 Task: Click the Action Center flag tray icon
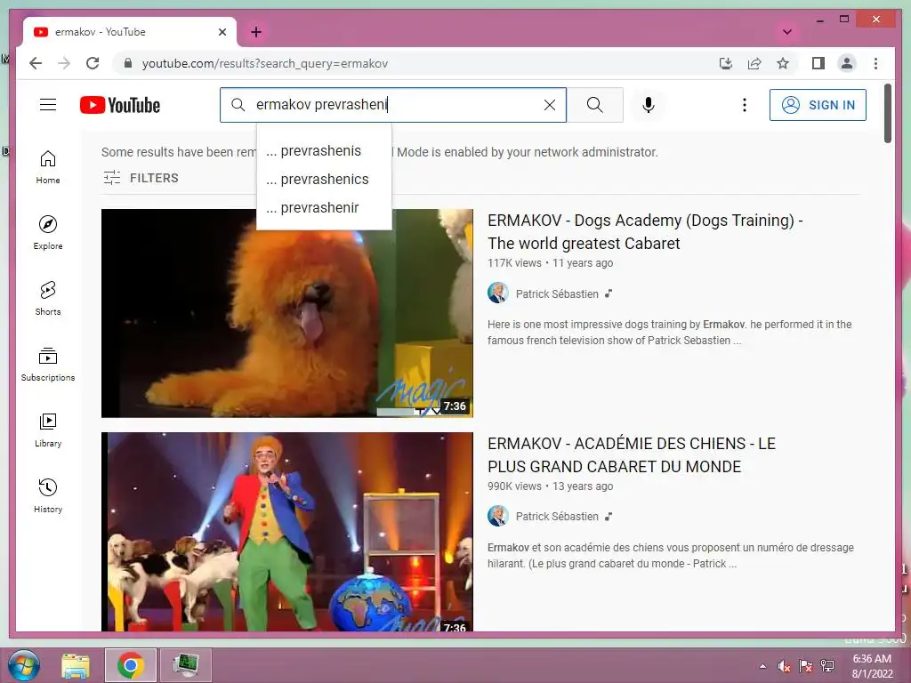pos(806,666)
